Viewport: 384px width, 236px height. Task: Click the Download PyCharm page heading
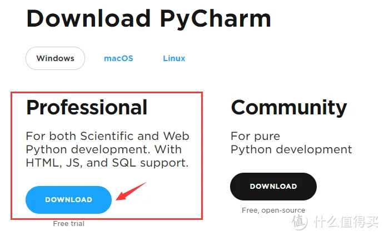(148, 19)
